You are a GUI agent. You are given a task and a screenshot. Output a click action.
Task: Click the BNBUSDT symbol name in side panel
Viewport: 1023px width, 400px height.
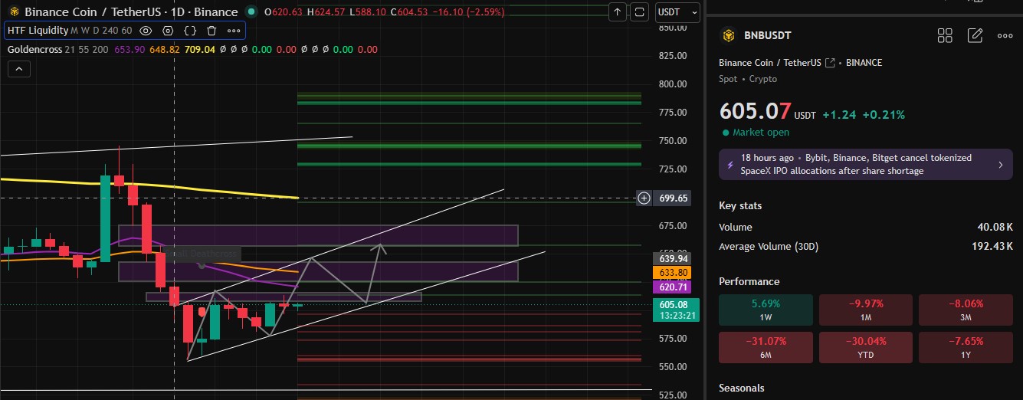[x=769, y=35]
